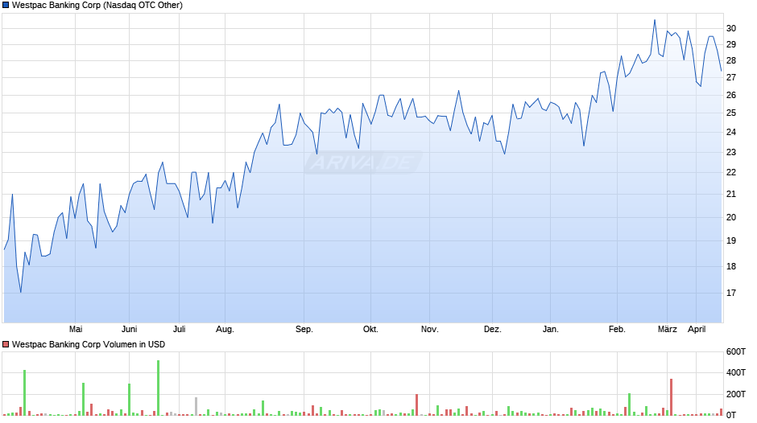Click the price axis value 27
The width and height of the screenshot is (757, 423).
coord(731,77)
